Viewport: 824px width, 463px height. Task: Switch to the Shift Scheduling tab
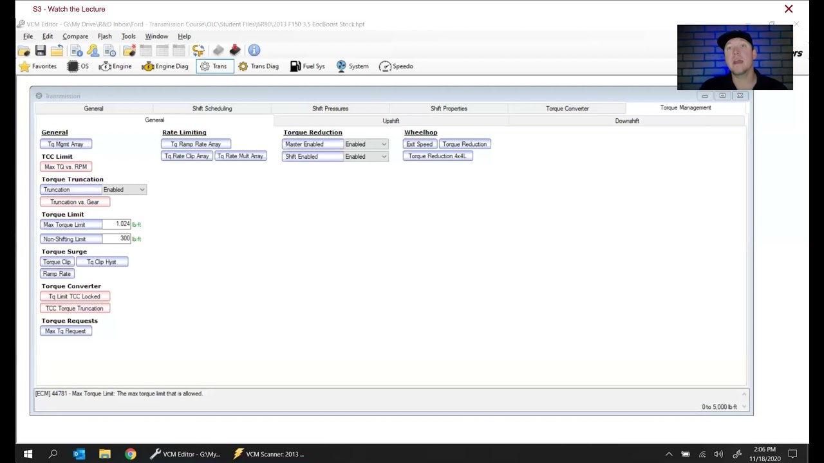pos(212,109)
